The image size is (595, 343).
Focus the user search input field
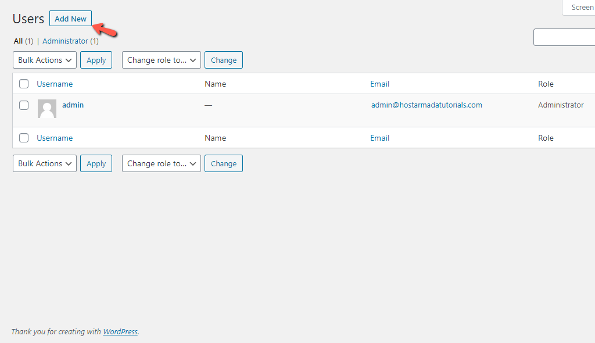564,37
